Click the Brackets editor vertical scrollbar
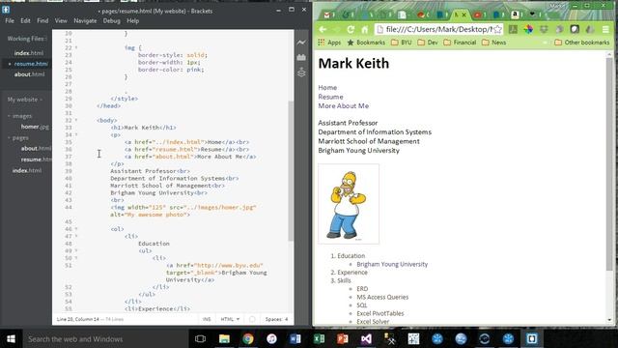Screen dimensions: 618x348 [291, 170]
